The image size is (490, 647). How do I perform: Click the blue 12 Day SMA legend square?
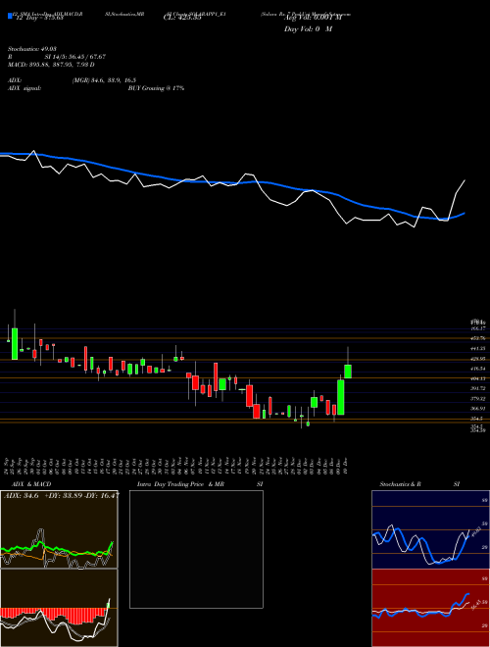[x=10, y=16]
